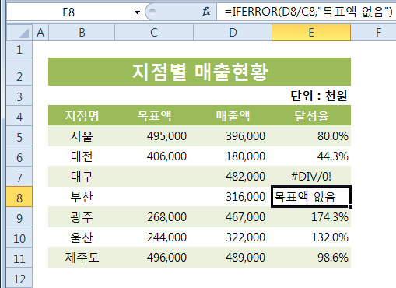Select the cell with 180,000
Image resolution: width=396 pixels, height=288 pixels.
point(233,156)
